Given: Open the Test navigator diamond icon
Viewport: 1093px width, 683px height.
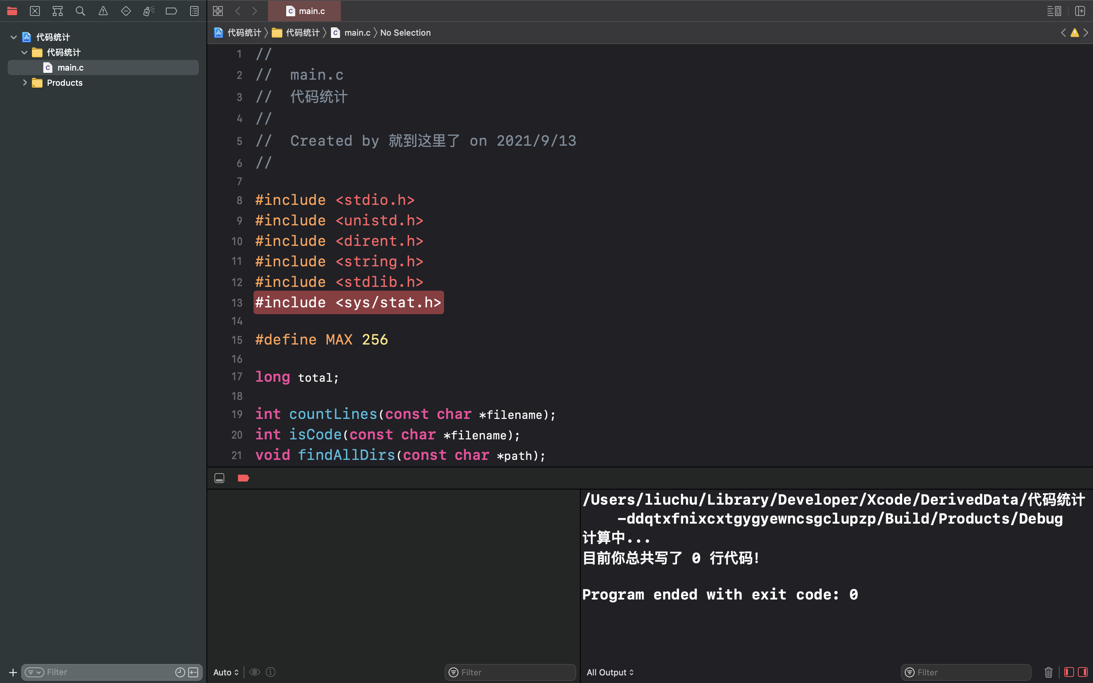Looking at the screenshot, I should [x=126, y=11].
